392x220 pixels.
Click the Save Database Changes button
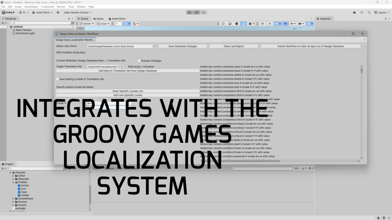click(182, 46)
